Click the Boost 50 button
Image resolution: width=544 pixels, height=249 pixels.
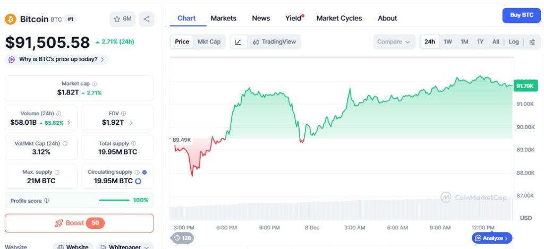tap(79, 223)
